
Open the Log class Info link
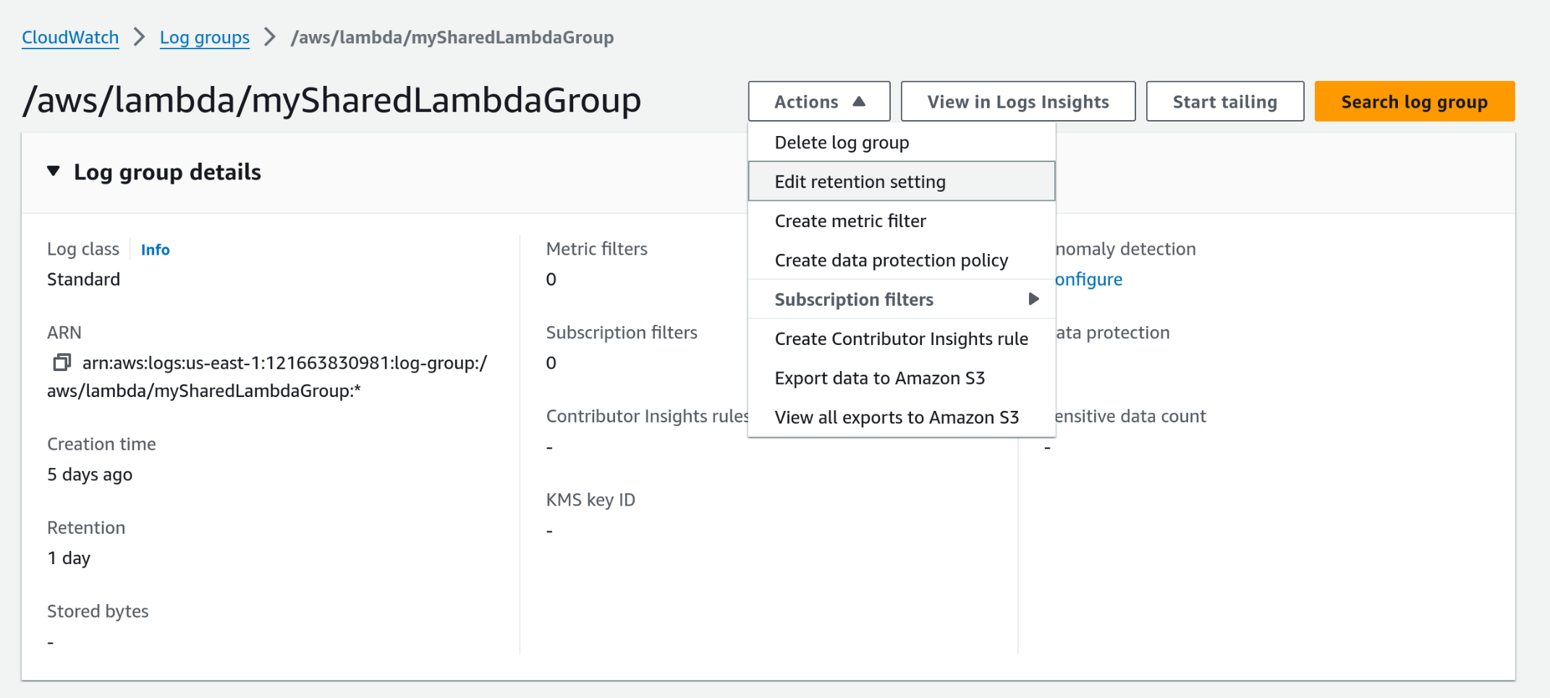tap(155, 250)
